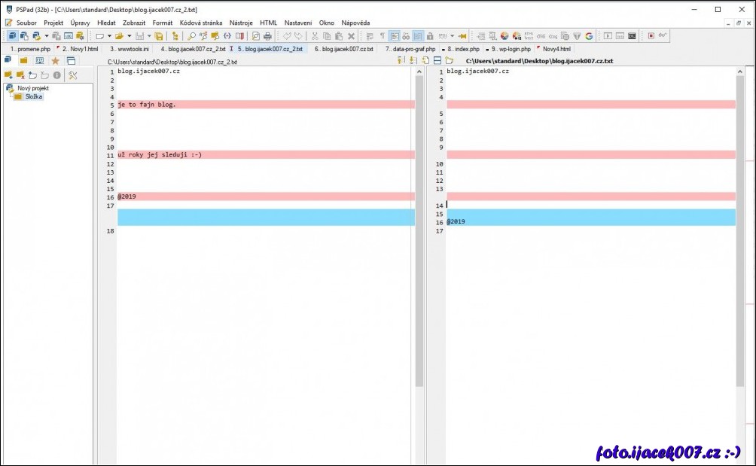This screenshot has height=466, width=756.
Task: Open the color picker wheel icon
Action: pos(505,35)
